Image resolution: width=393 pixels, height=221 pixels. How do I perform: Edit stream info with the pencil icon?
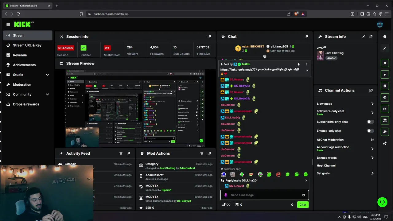pos(364,37)
